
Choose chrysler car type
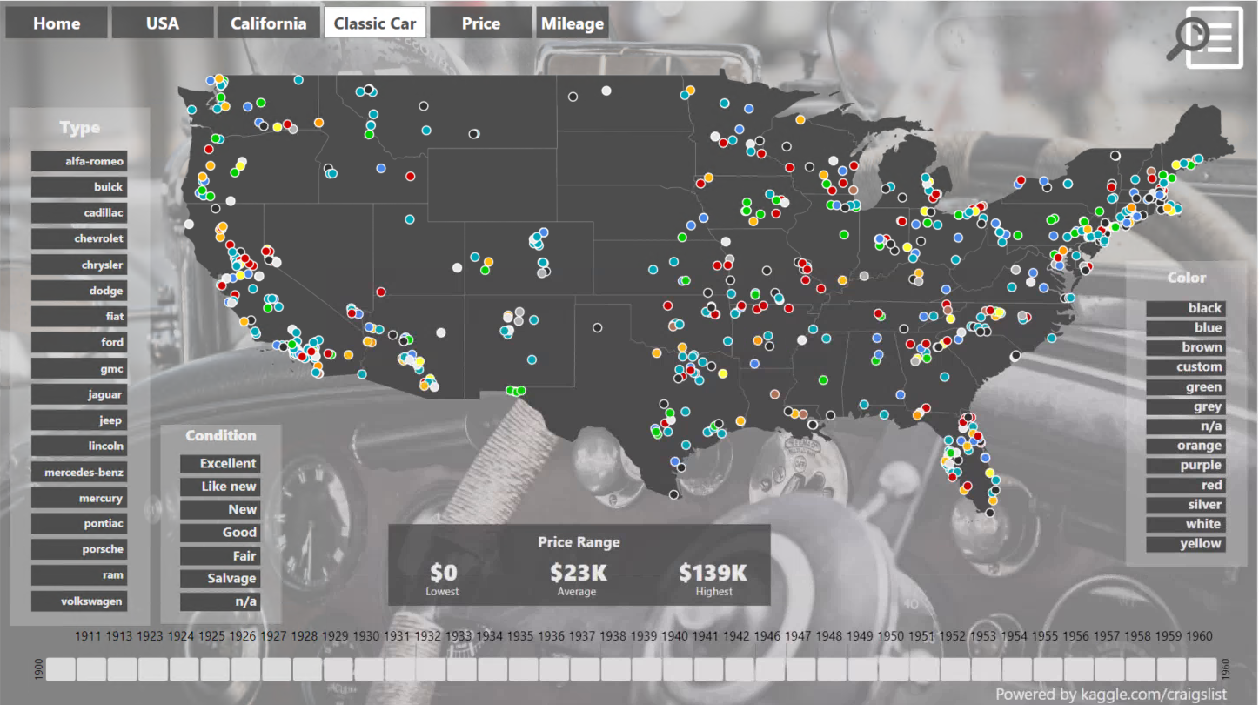(79, 265)
